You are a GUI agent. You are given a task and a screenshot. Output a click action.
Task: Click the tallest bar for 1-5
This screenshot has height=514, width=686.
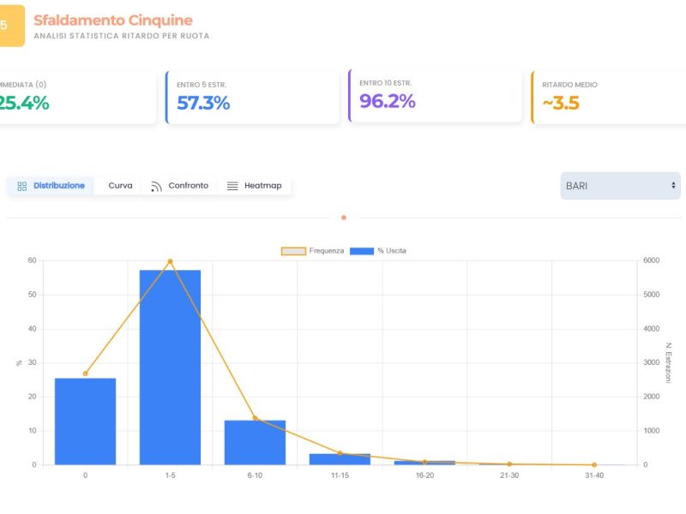(x=170, y=368)
